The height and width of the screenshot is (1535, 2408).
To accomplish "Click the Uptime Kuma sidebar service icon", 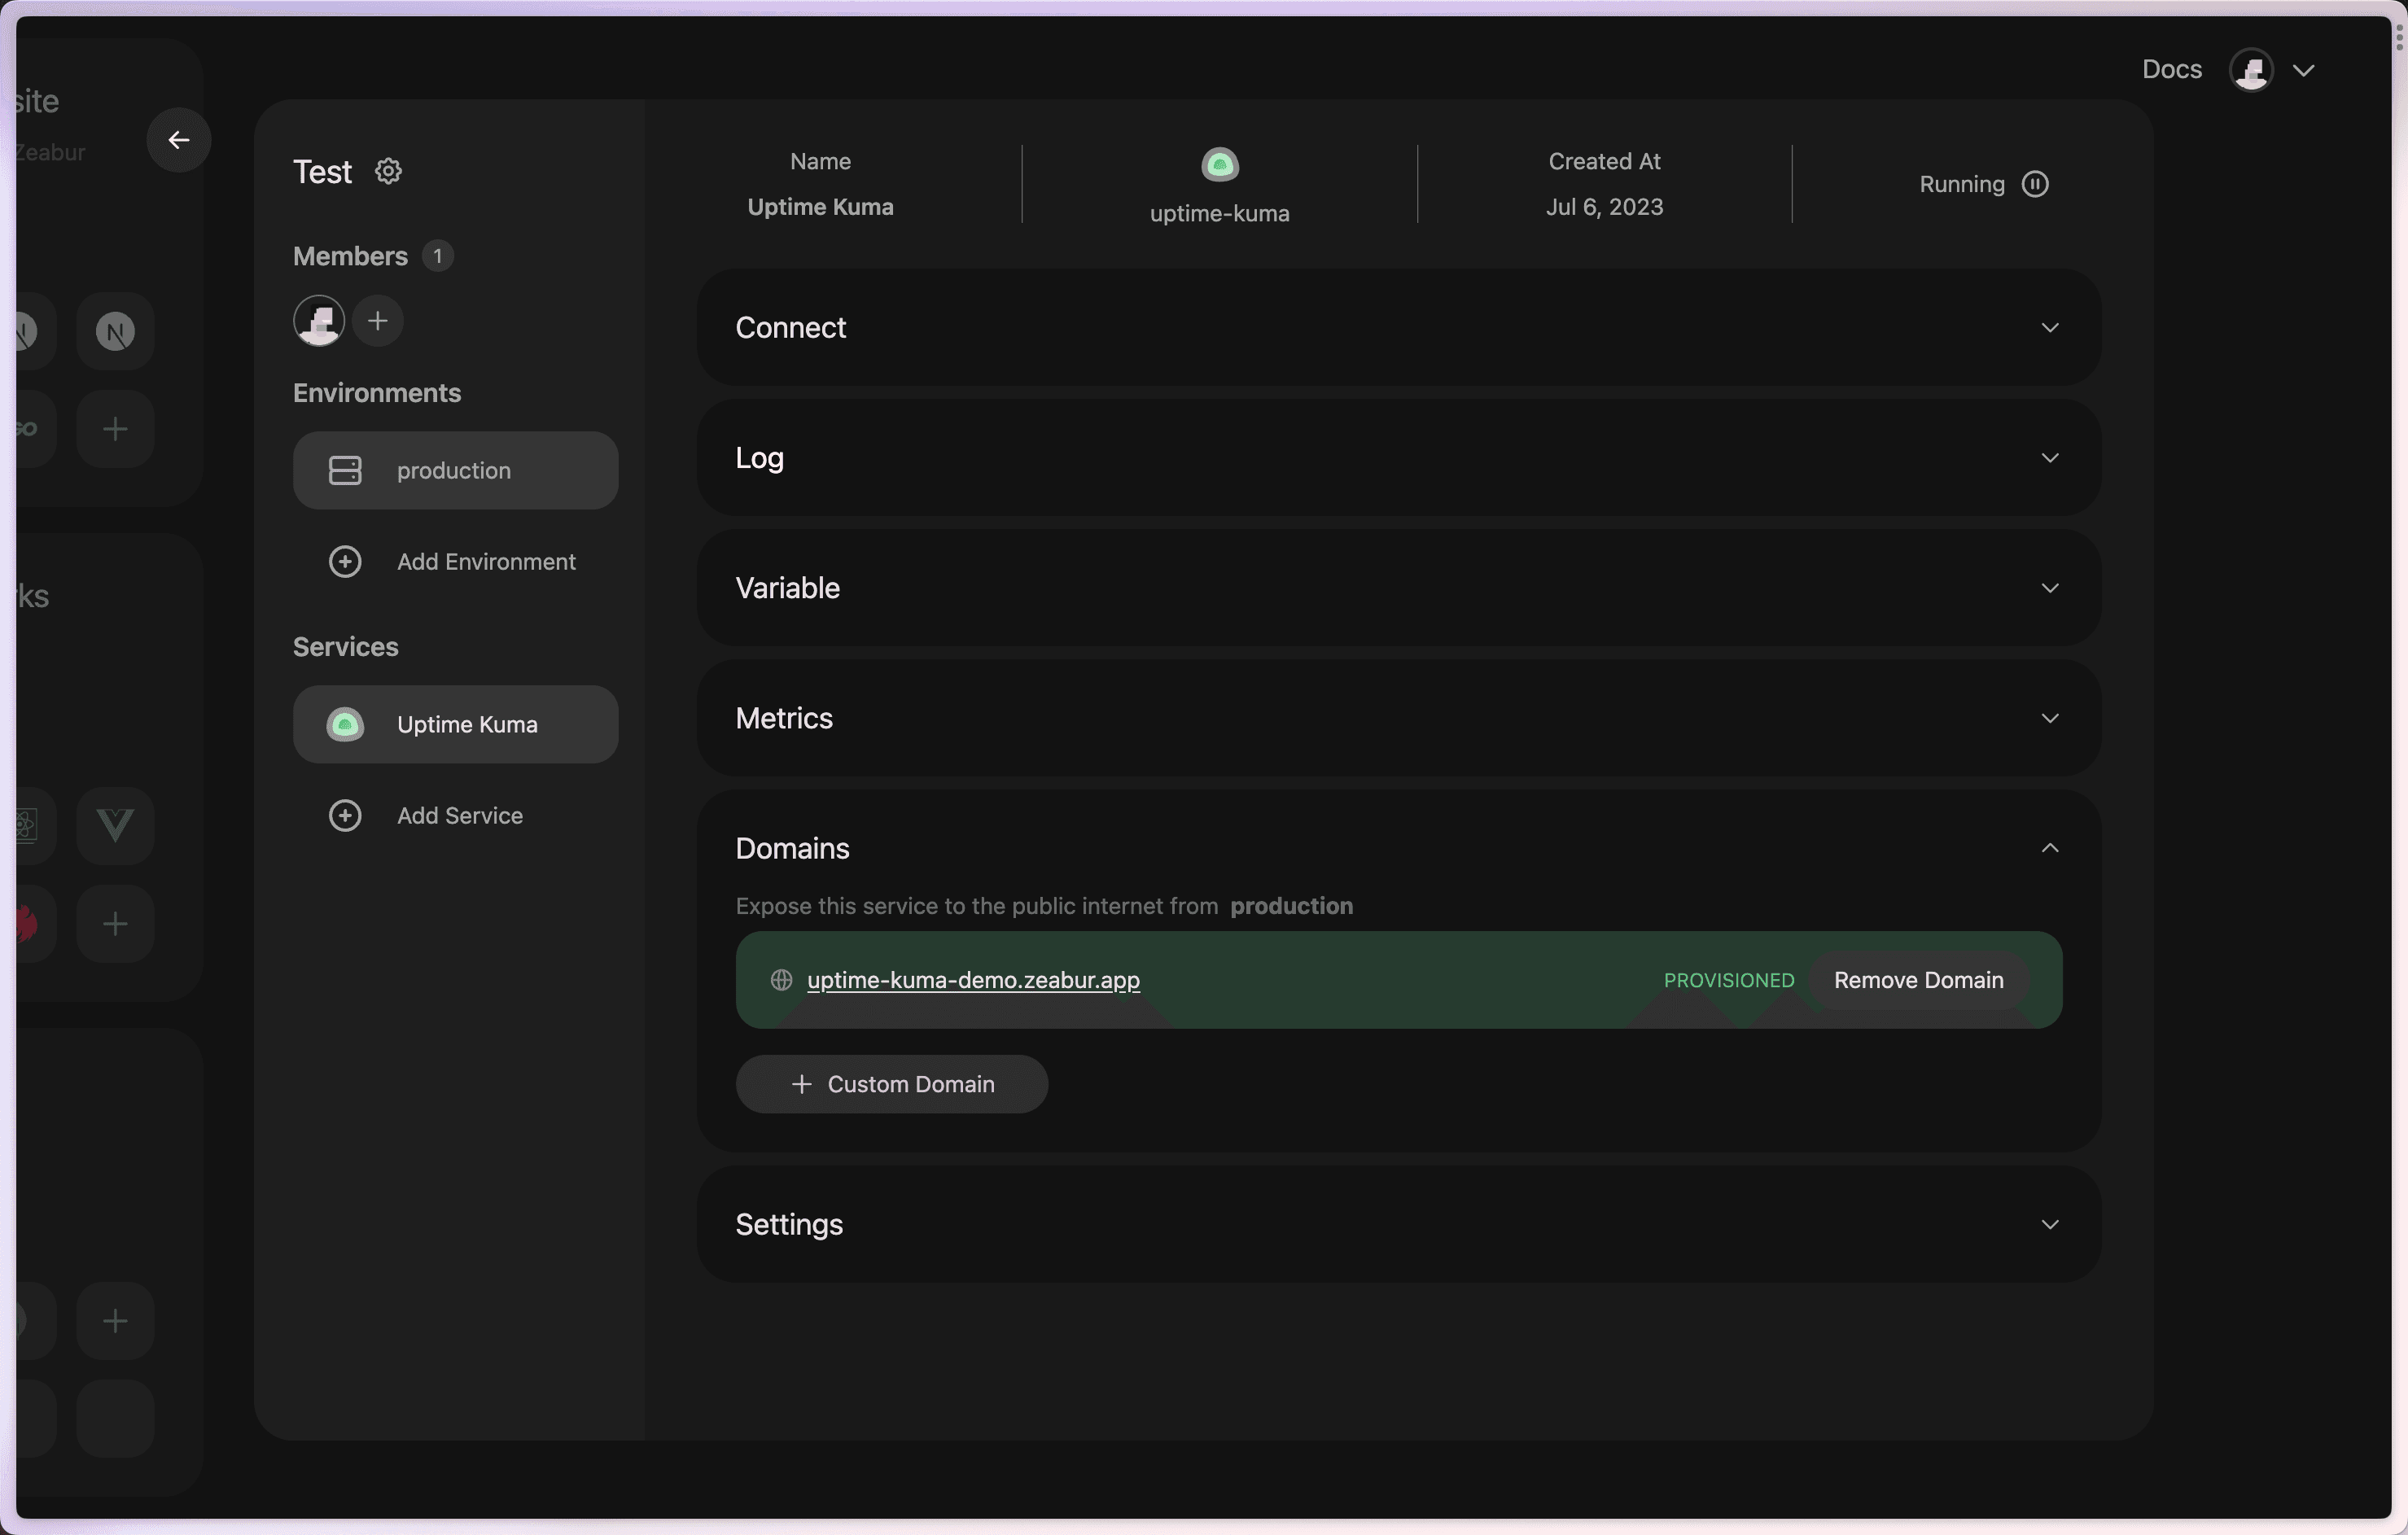I will pyautogui.click(x=345, y=724).
